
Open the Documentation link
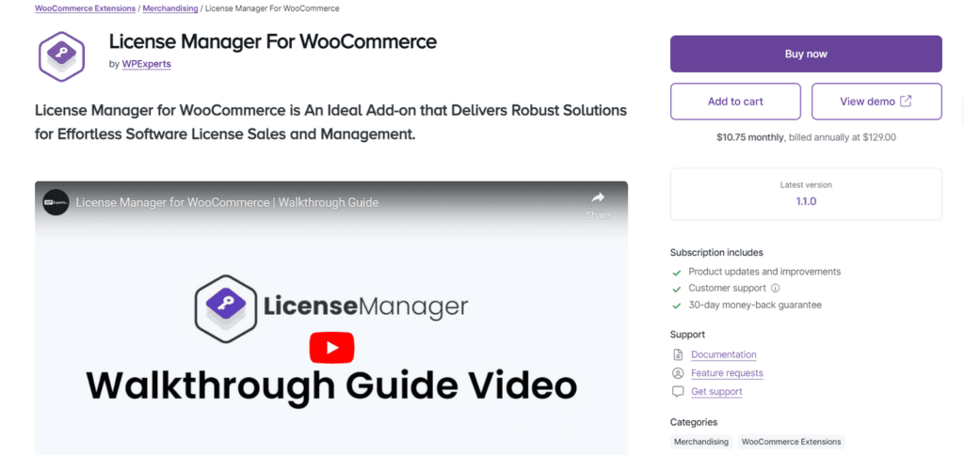coord(724,354)
